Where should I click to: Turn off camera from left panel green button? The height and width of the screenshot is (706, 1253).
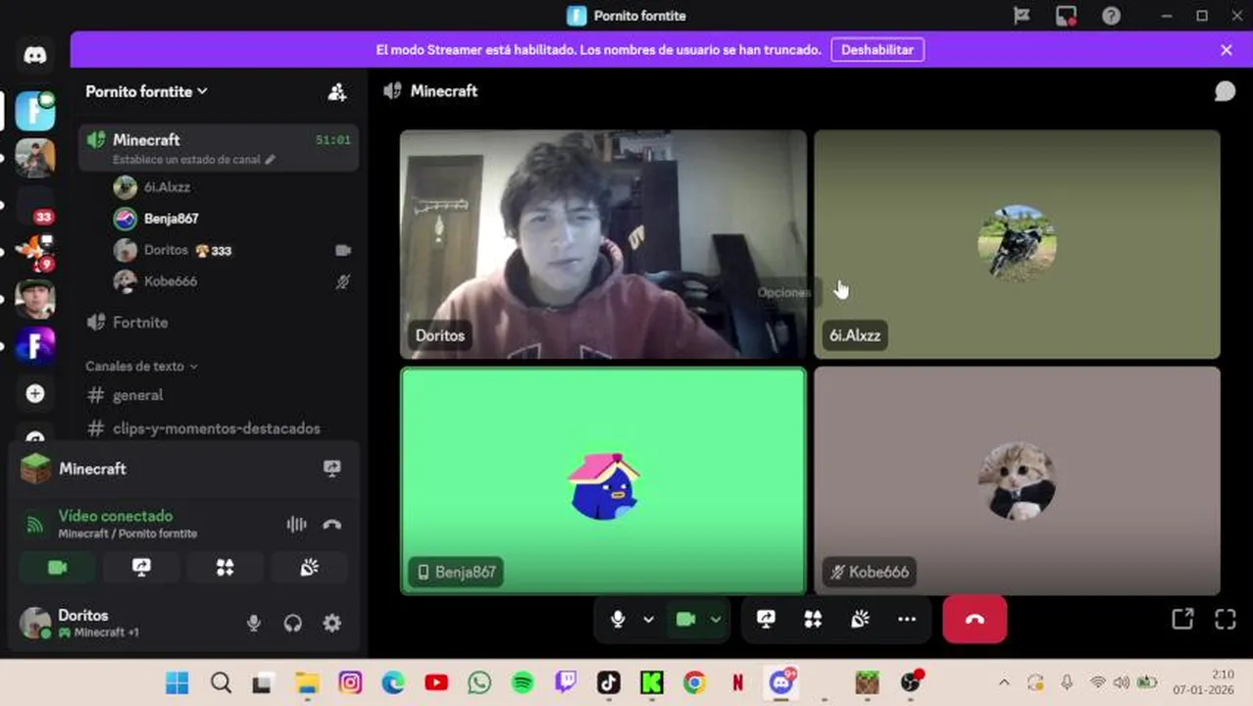(57, 568)
